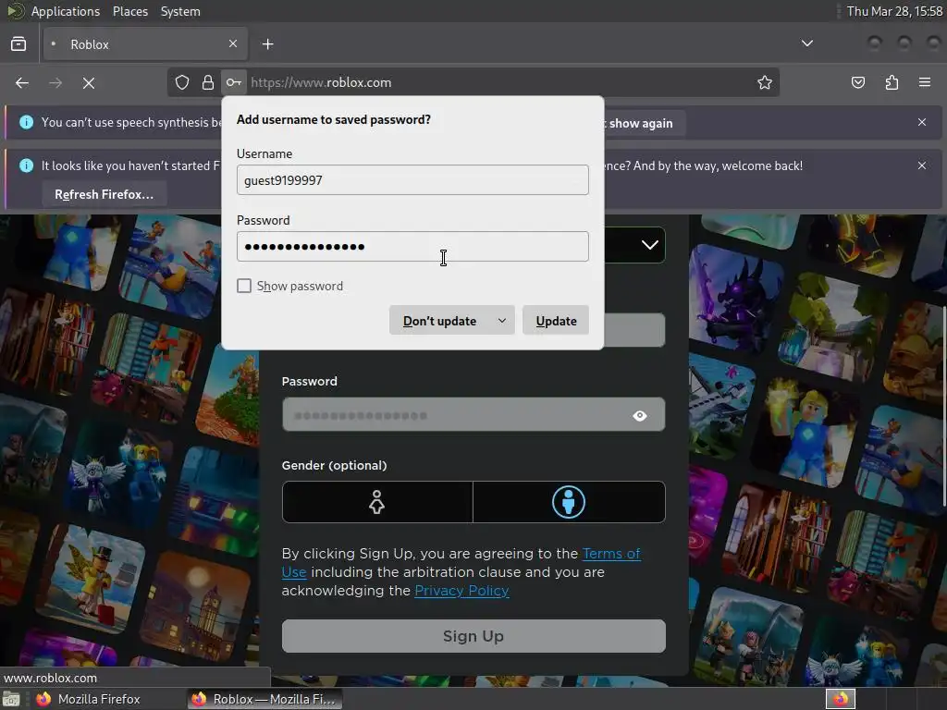Dismiss the speech synthesis notification
947x710 pixels.
[922, 122]
